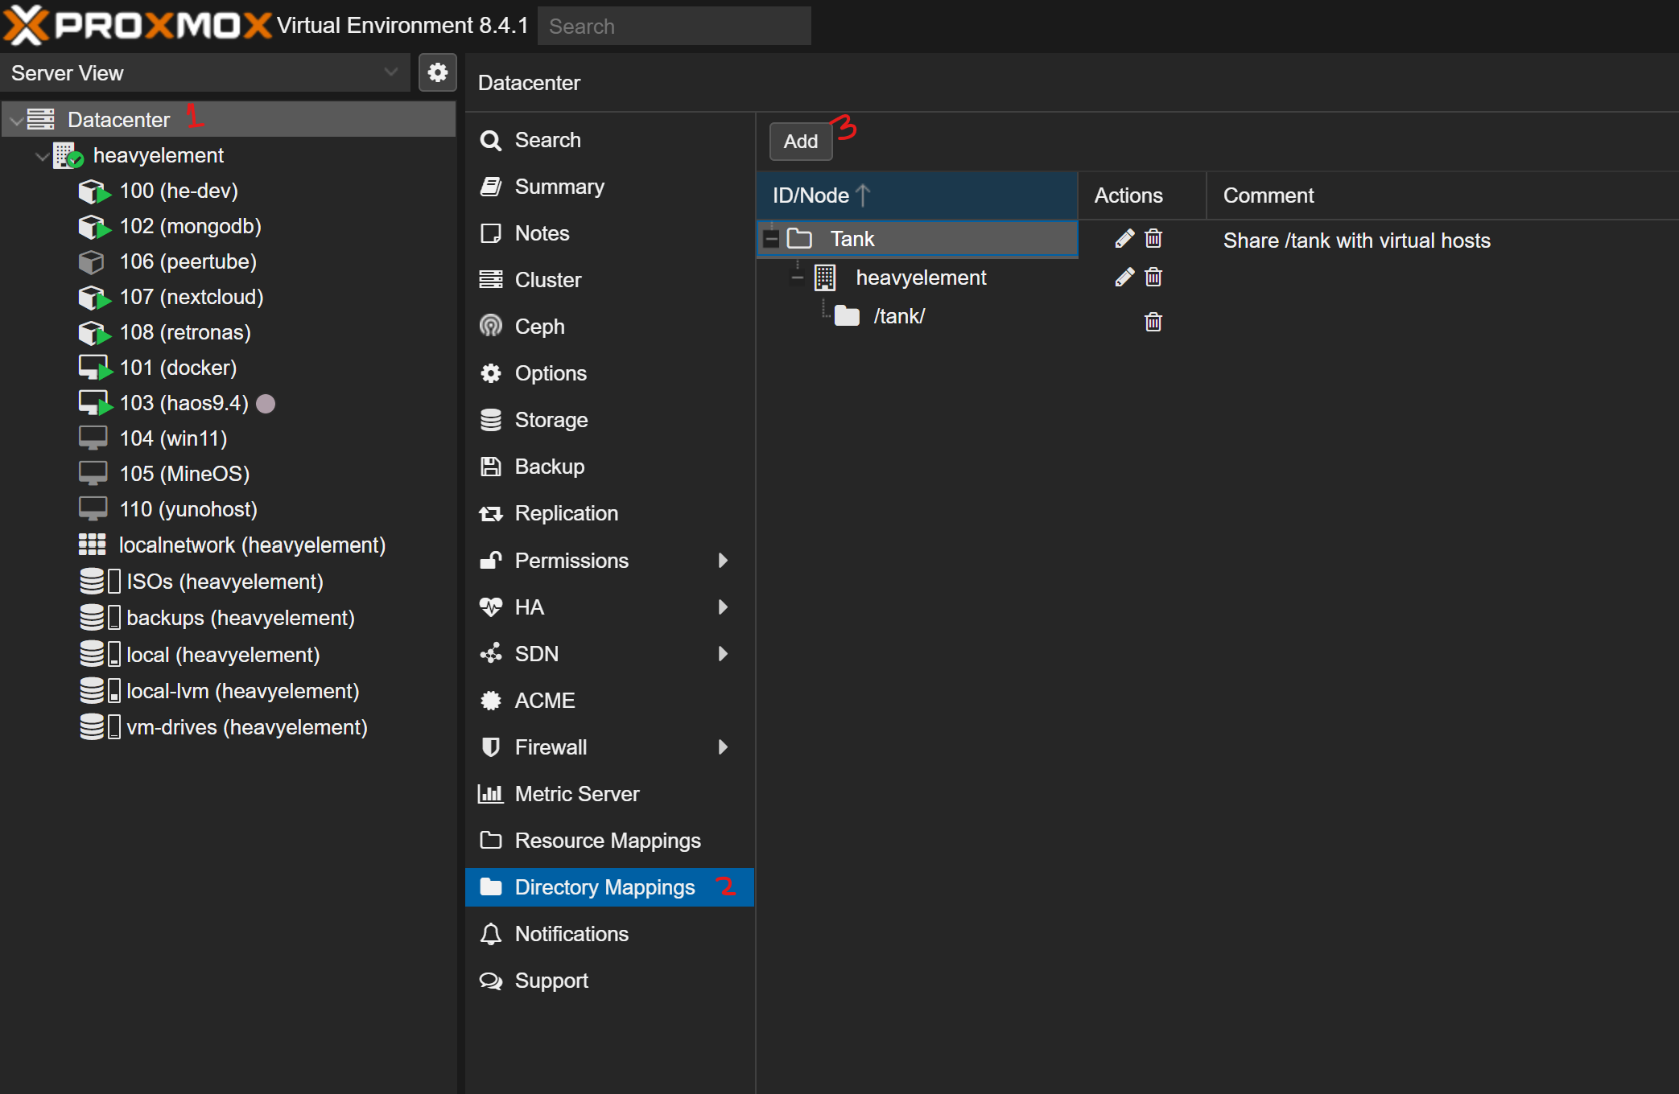Image resolution: width=1679 pixels, height=1094 pixels.
Task: Open the Support page
Action: pyautogui.click(x=551, y=981)
